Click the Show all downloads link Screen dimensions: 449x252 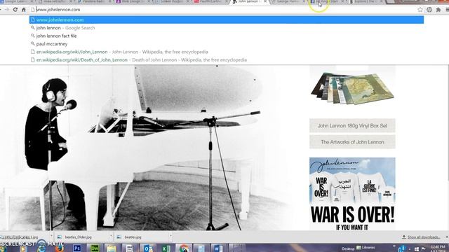[424, 237]
